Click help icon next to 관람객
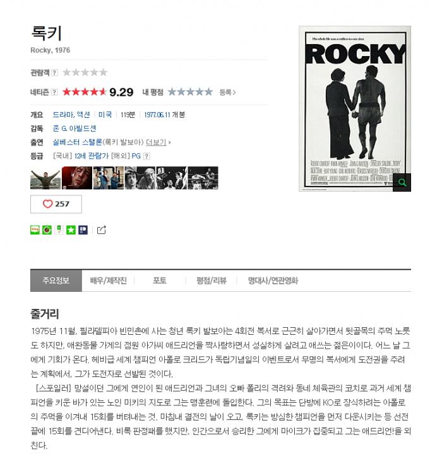Image resolution: width=442 pixels, height=464 pixels. pyautogui.click(x=54, y=72)
